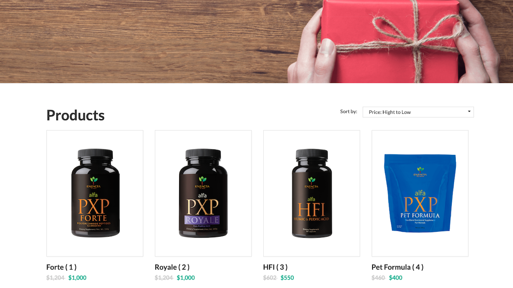Click the Pet Formula ( 4 ) title
Image resolution: width=513 pixels, height=288 pixels.
coord(397,267)
